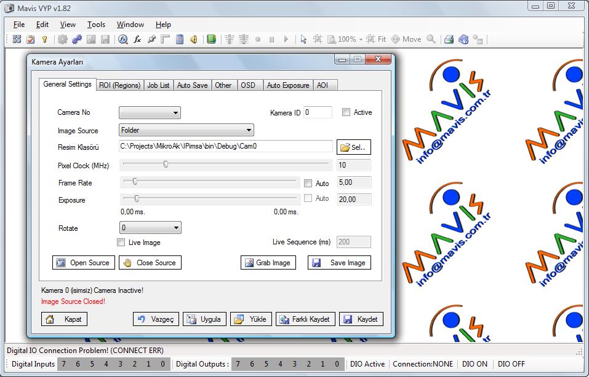Click the Sel.. folder browse button
Image resolution: width=589 pixels, height=377 pixels.
coord(354,147)
